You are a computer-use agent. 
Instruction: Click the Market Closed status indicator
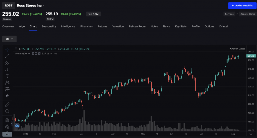click(237, 49)
